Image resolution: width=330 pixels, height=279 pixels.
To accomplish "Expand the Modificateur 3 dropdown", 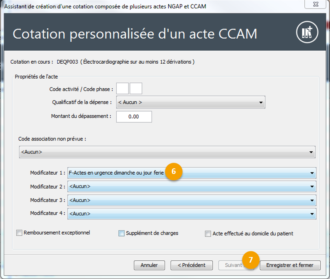I will [x=191, y=200].
